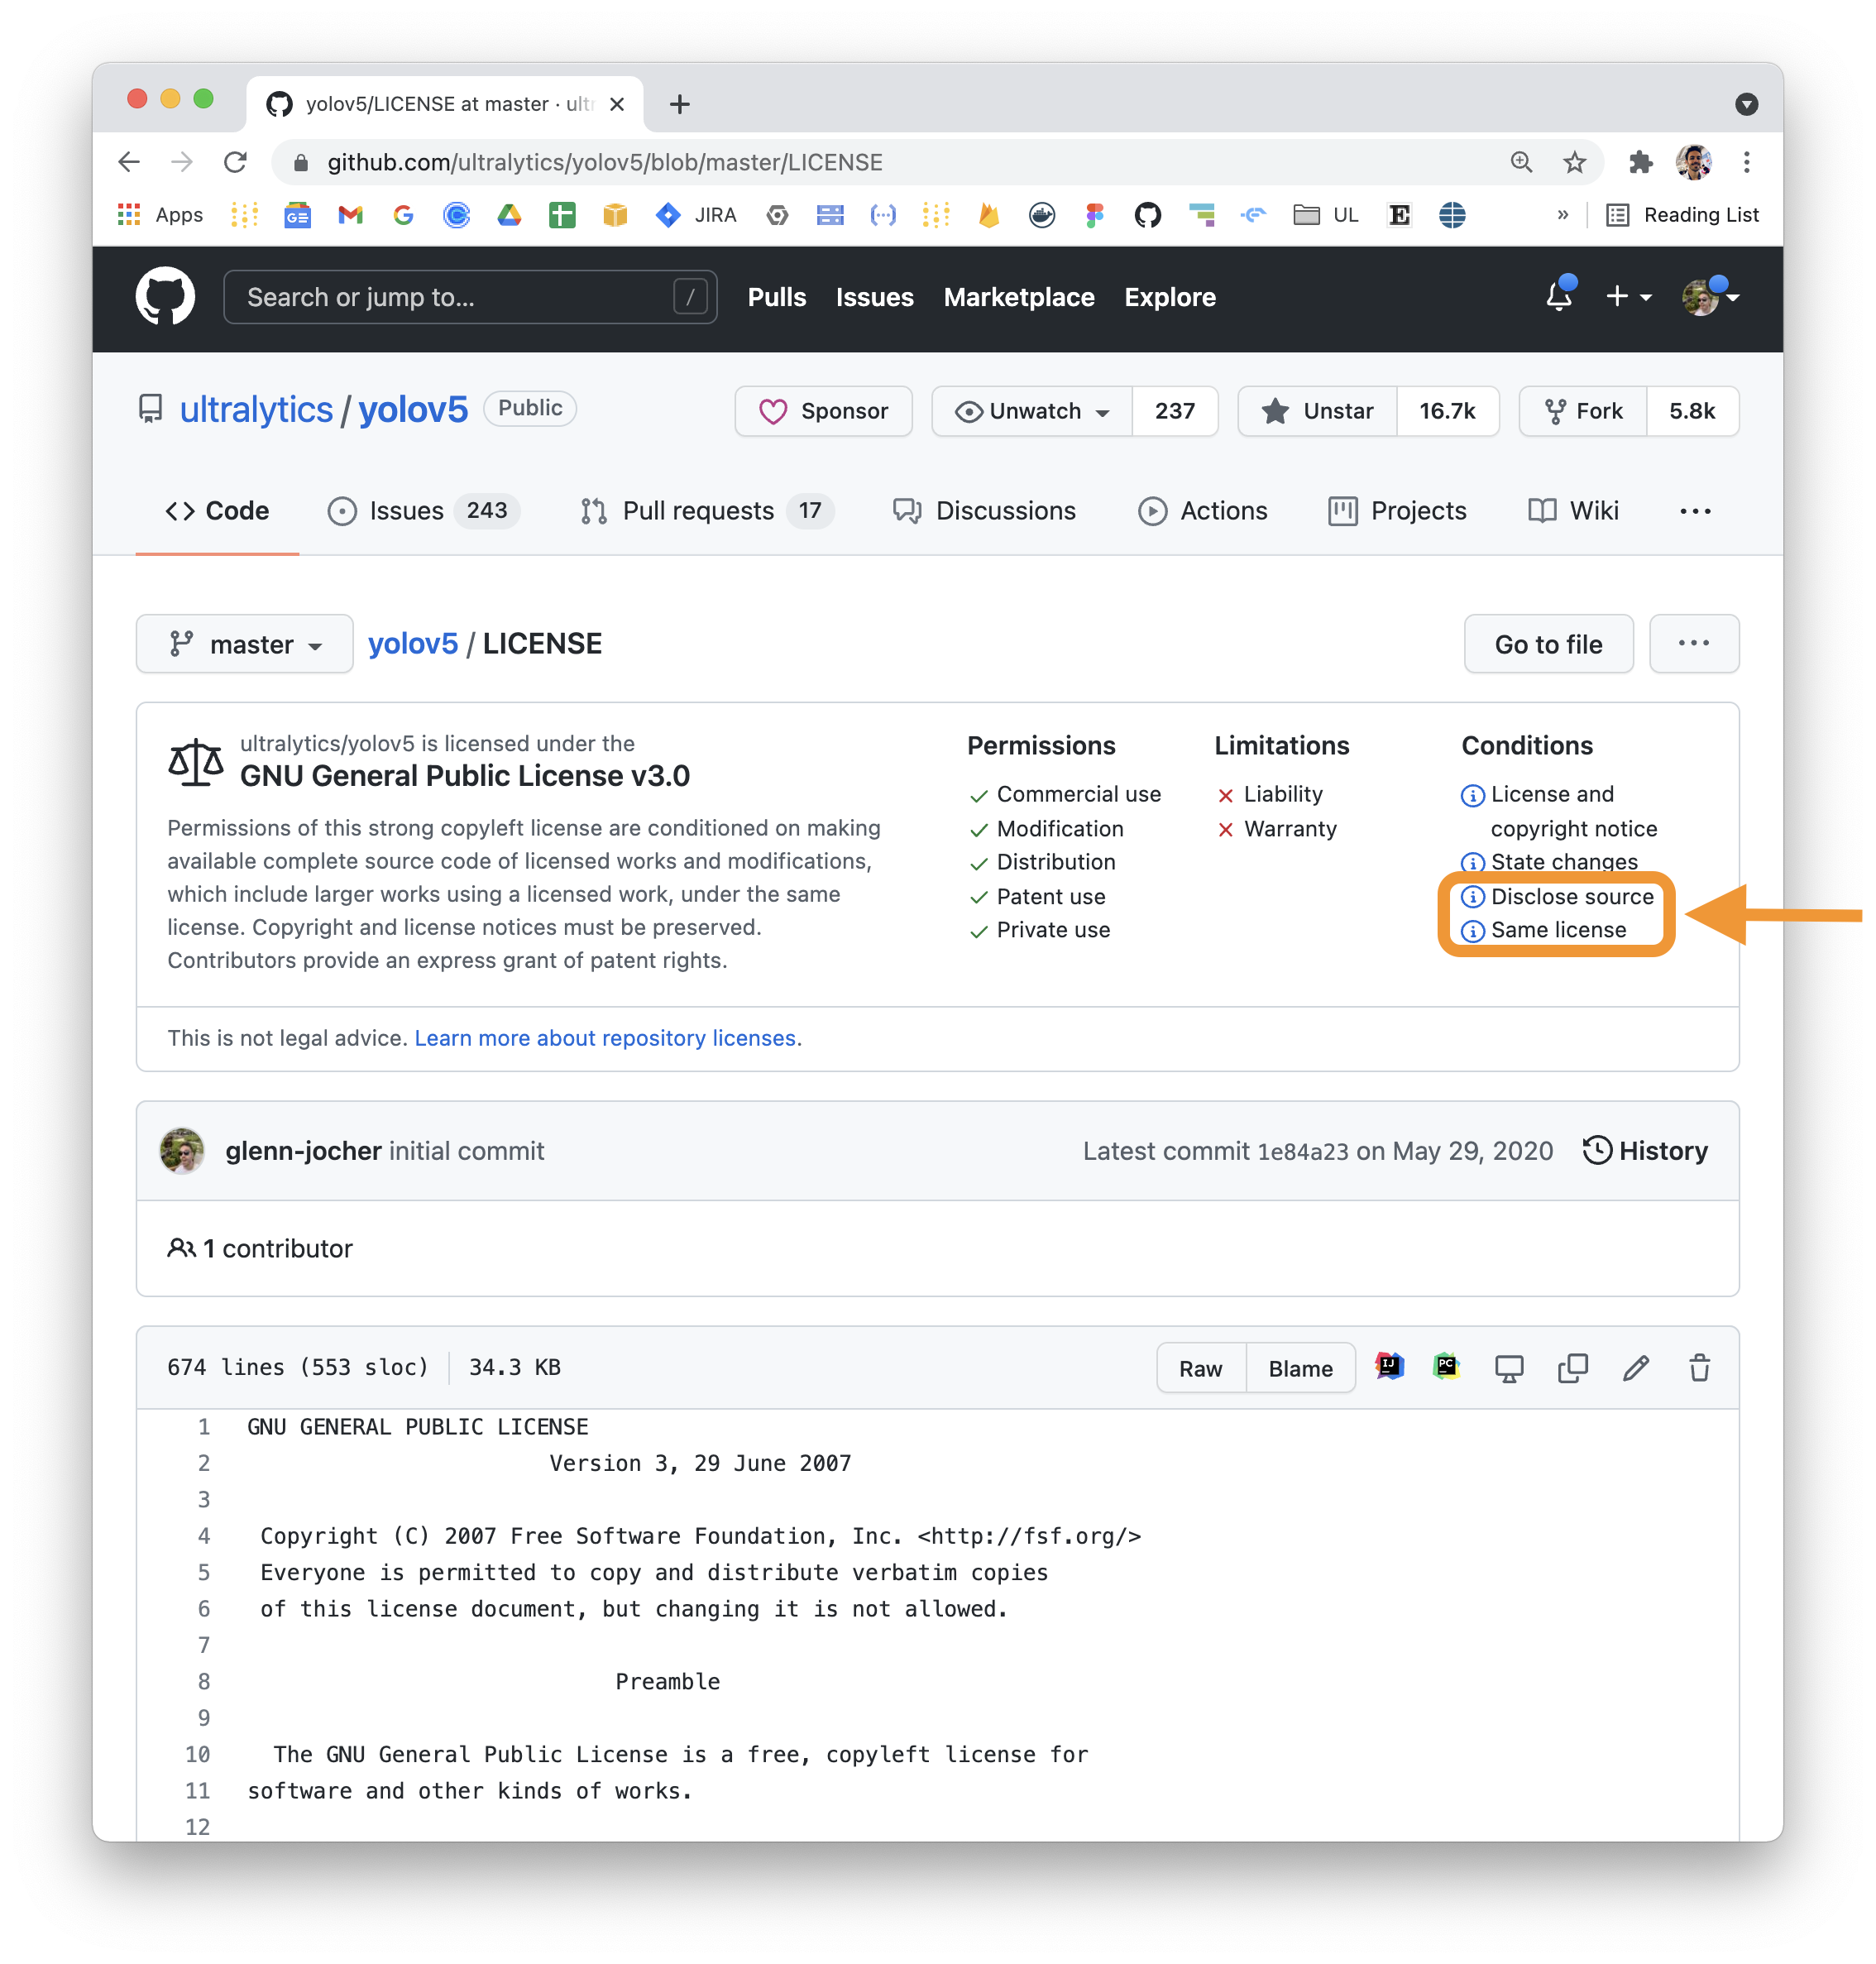Open the Marketplace menu item

pyautogui.click(x=1019, y=297)
